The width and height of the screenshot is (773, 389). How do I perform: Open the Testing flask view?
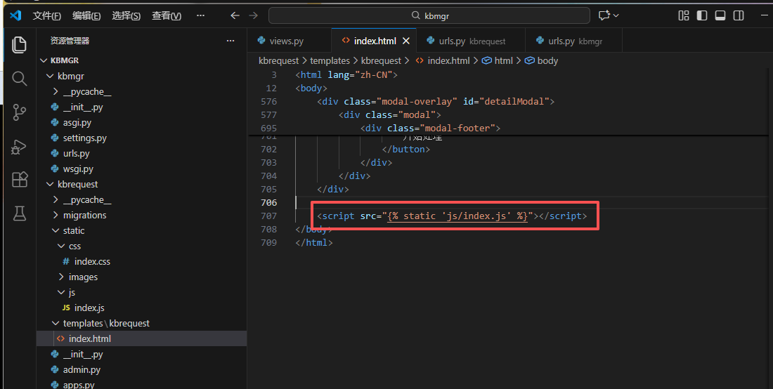pos(19,213)
